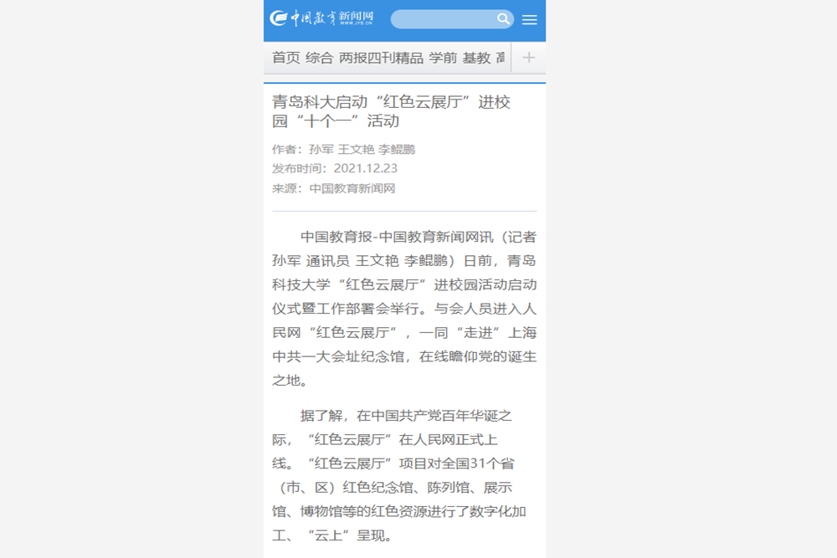The height and width of the screenshot is (558, 837).
Task: Open the hamburger menu in header
Action: coord(529,19)
